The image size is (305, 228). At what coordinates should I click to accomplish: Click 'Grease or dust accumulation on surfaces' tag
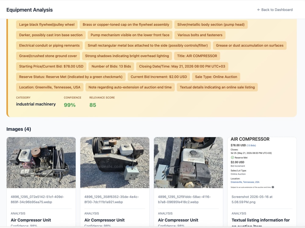pos(249,46)
